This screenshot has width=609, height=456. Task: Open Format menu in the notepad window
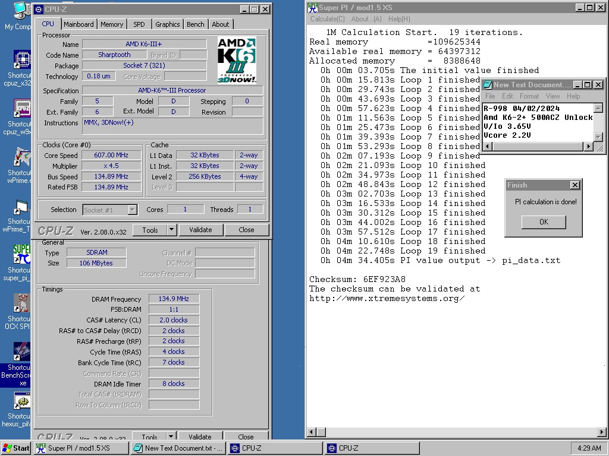coord(529,96)
